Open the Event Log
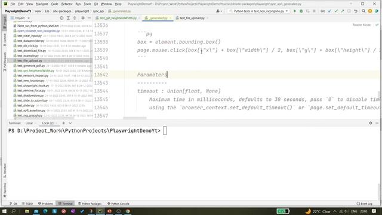Viewport: 382px width, 215px height. 365,204
